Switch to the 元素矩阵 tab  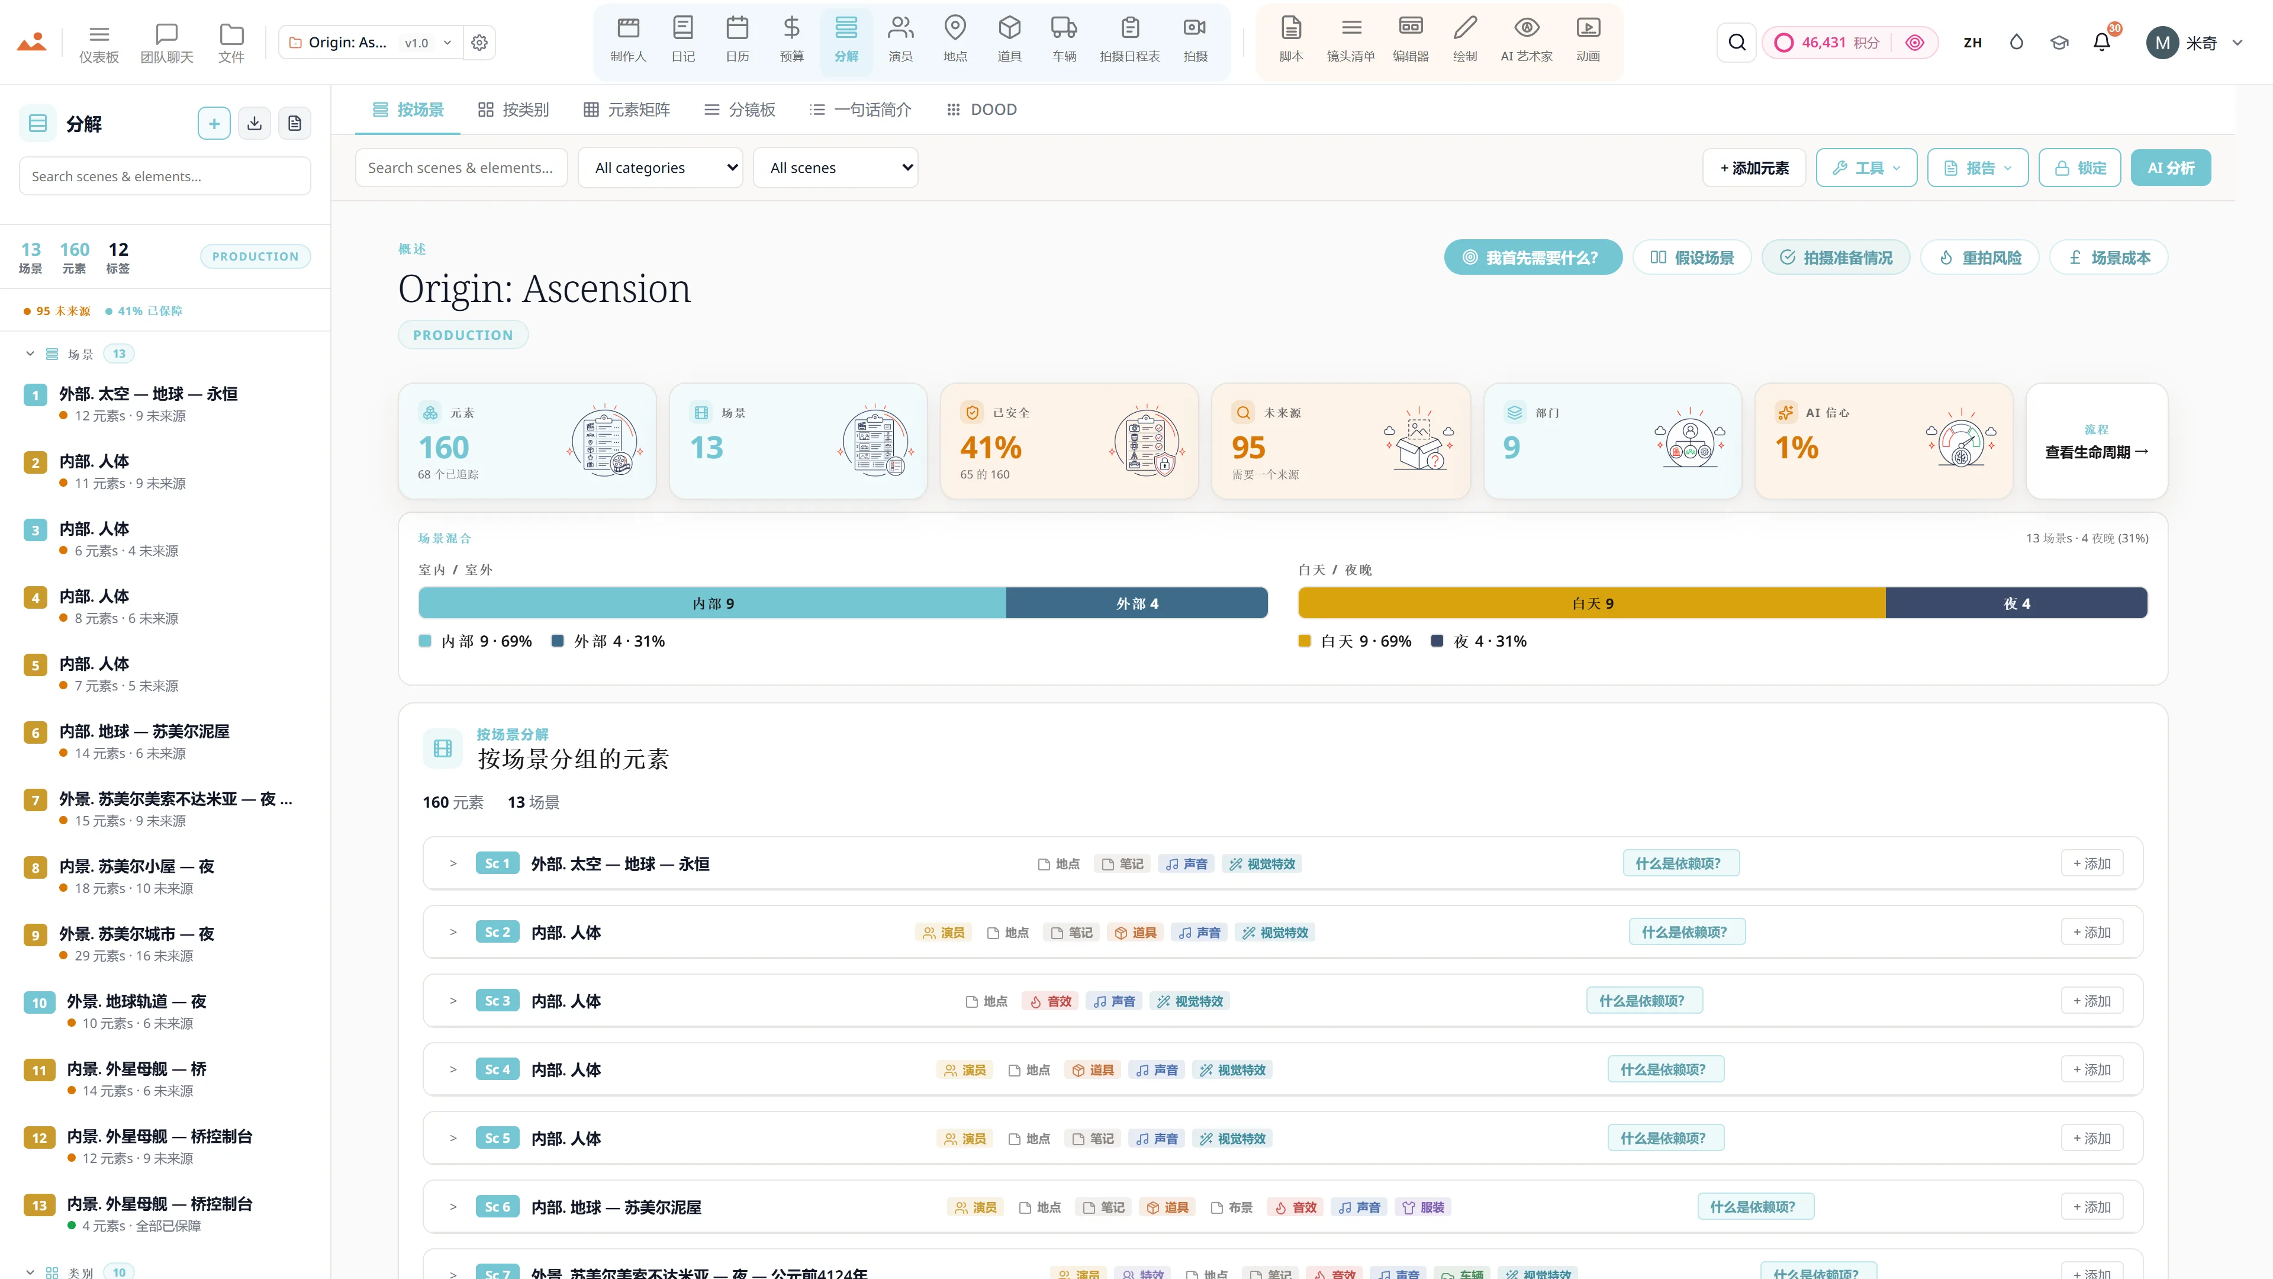(x=626, y=110)
